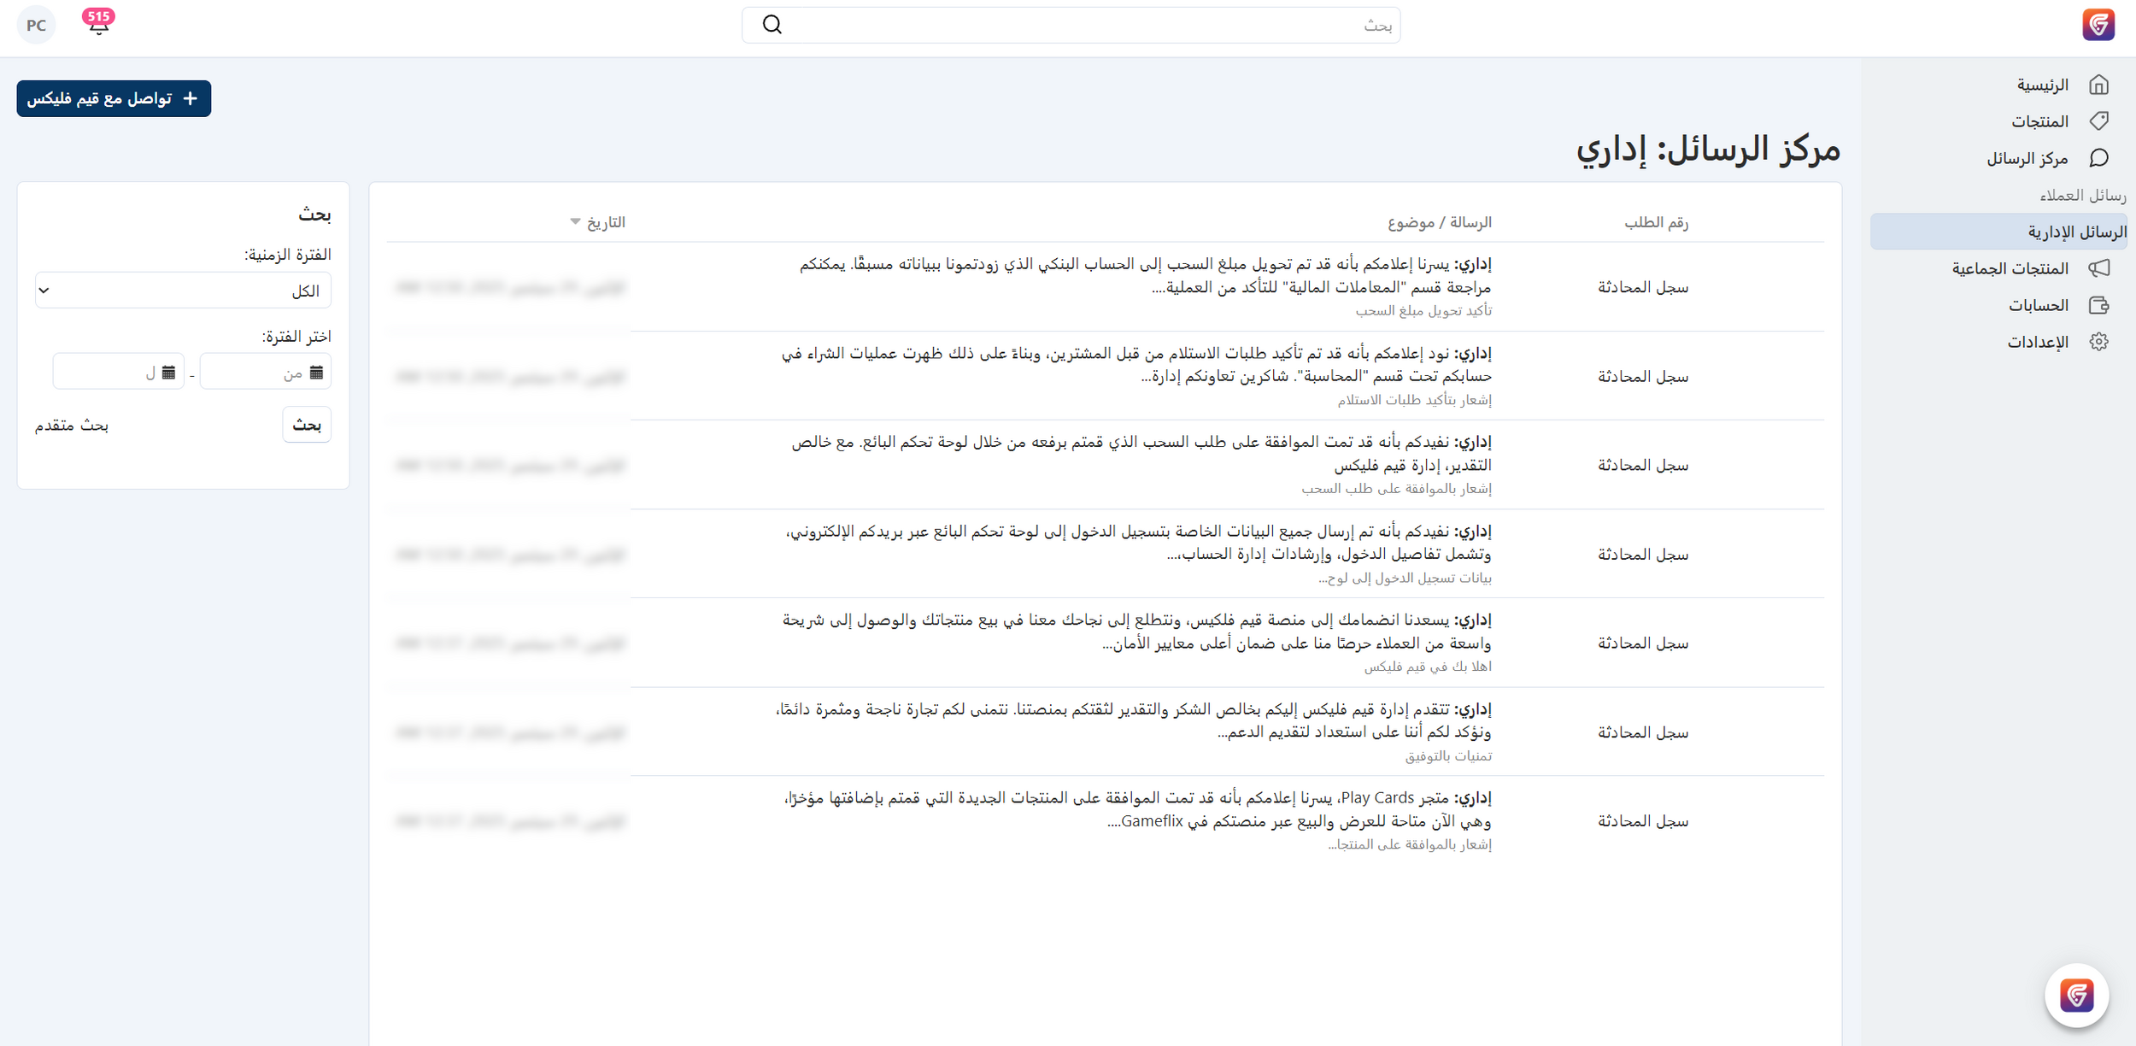The height and width of the screenshot is (1046, 2136).
Task: Open the بحث متقدم link
Action: tap(72, 426)
